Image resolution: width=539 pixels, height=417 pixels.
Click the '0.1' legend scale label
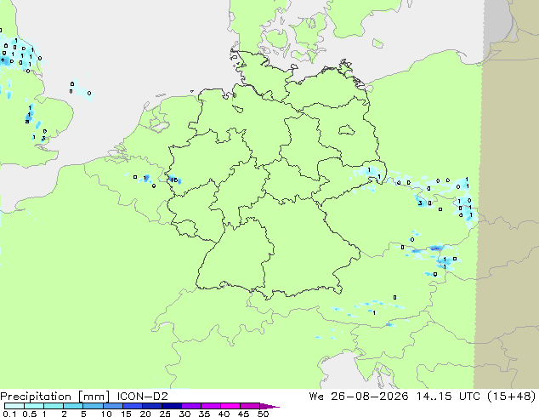(9, 414)
